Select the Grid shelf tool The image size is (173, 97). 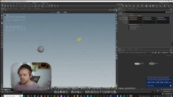(x=14, y=6)
